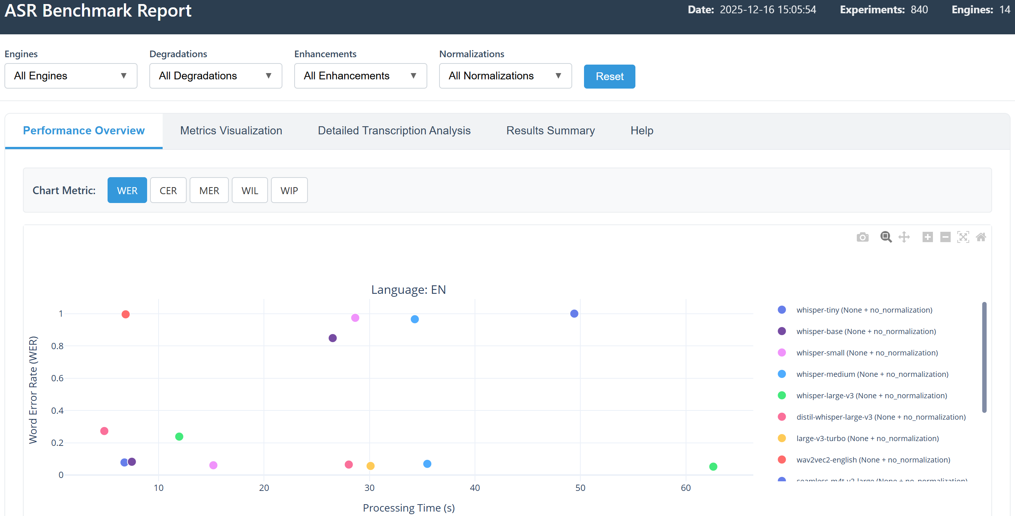Image resolution: width=1015 pixels, height=516 pixels.
Task: Click the legend scrollbar thumb
Action: 984,357
